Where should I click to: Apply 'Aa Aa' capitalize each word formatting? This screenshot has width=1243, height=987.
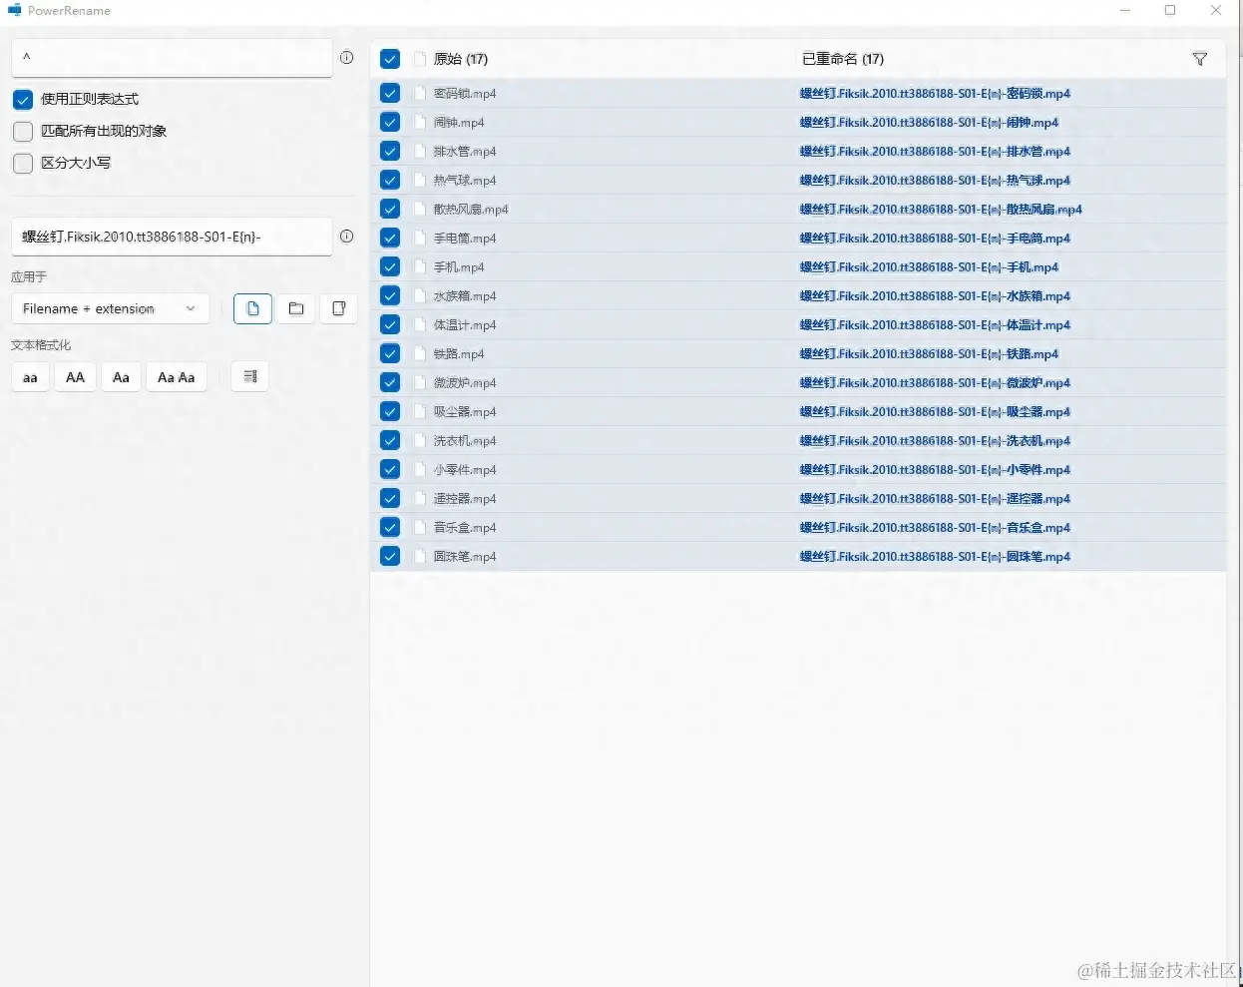click(x=177, y=377)
